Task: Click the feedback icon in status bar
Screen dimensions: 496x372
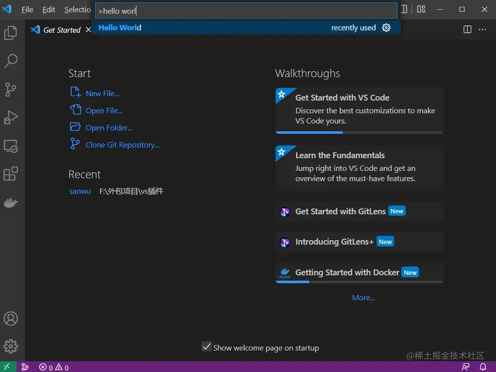Action: click(466, 367)
